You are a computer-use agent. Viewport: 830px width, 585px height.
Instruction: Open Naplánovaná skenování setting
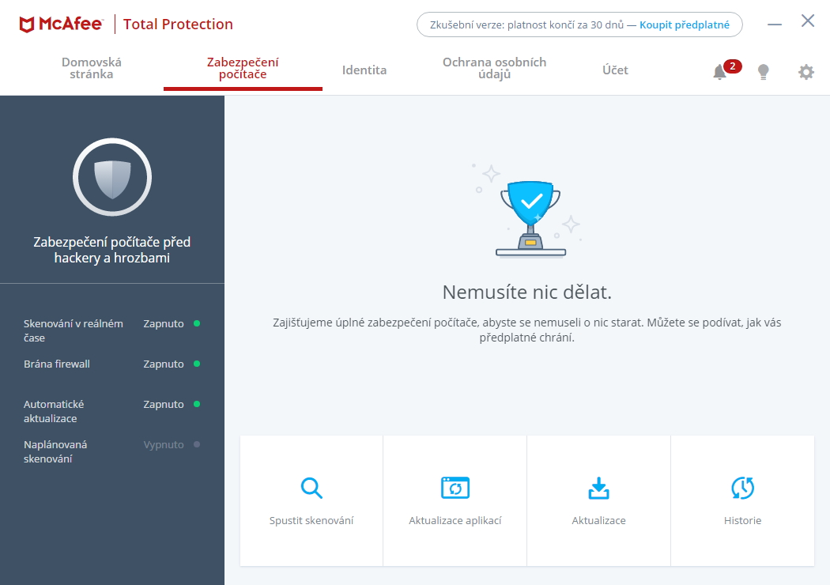pyautogui.click(x=111, y=451)
